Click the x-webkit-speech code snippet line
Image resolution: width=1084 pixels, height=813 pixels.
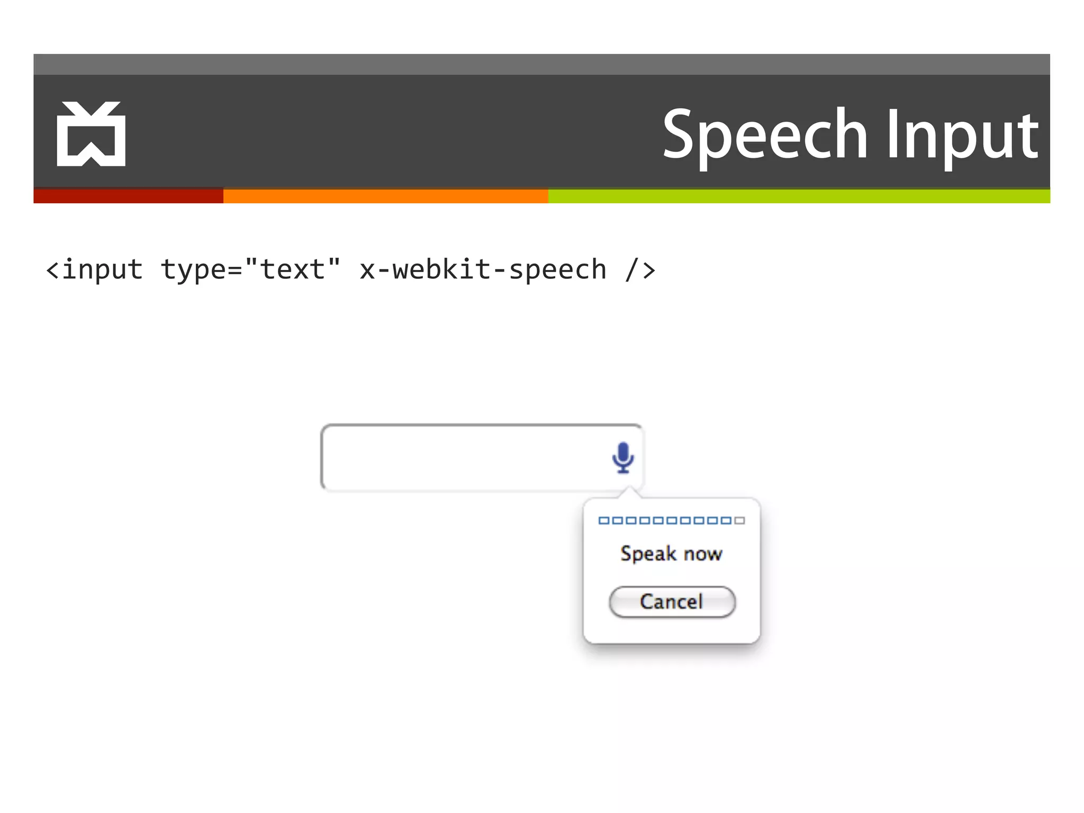pos(351,269)
